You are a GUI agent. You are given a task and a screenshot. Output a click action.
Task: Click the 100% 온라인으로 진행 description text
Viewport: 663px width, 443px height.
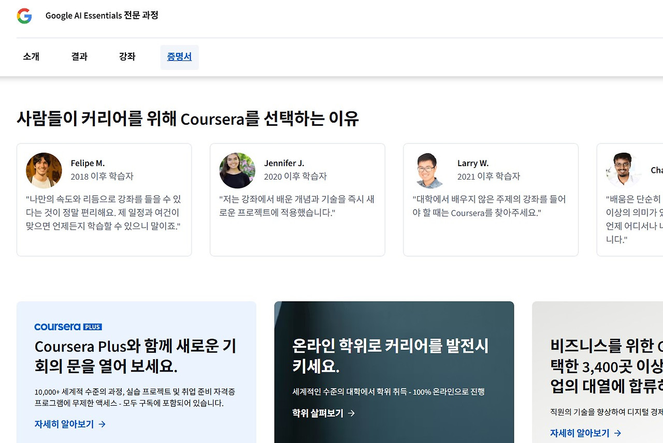388,392
